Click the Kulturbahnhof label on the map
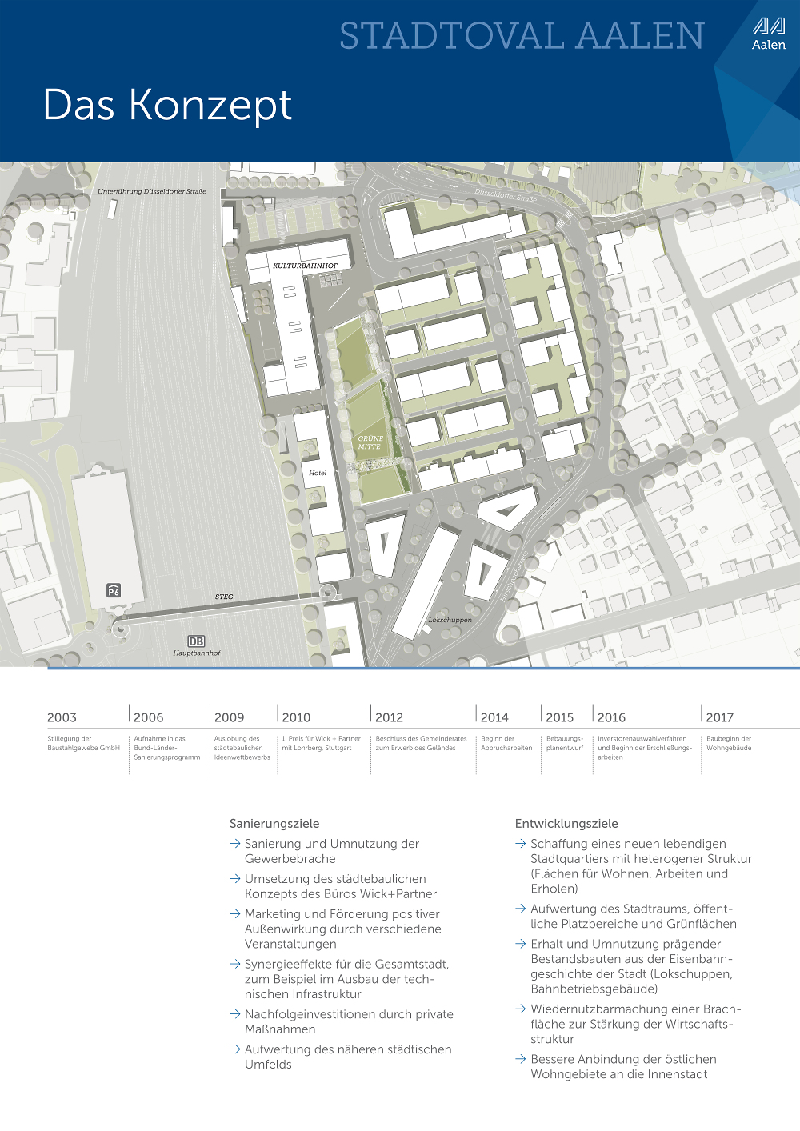This screenshot has height=1131, width=800. click(x=305, y=266)
